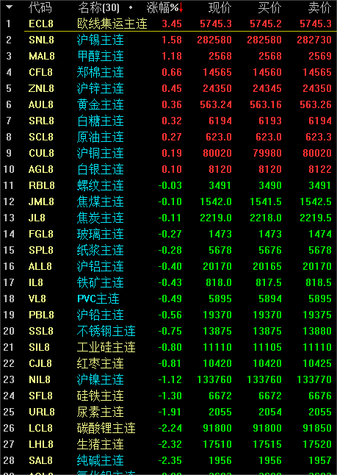The width and height of the screenshot is (337, 475).
Task: Select the 螺纹主连 row
Action: point(169,185)
